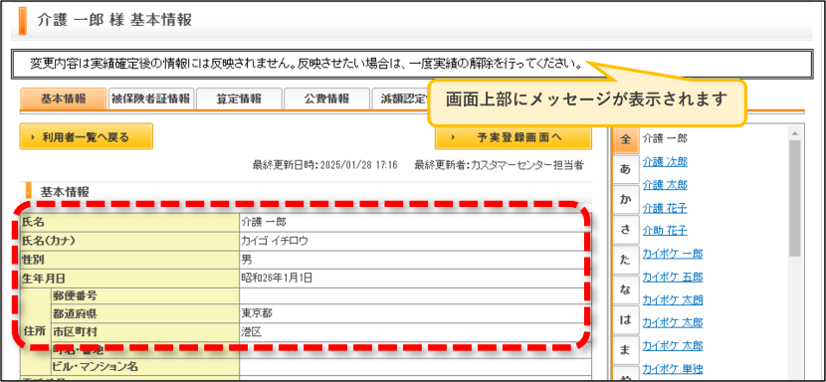
Task: Filter user list by は index
Action: (x=626, y=319)
